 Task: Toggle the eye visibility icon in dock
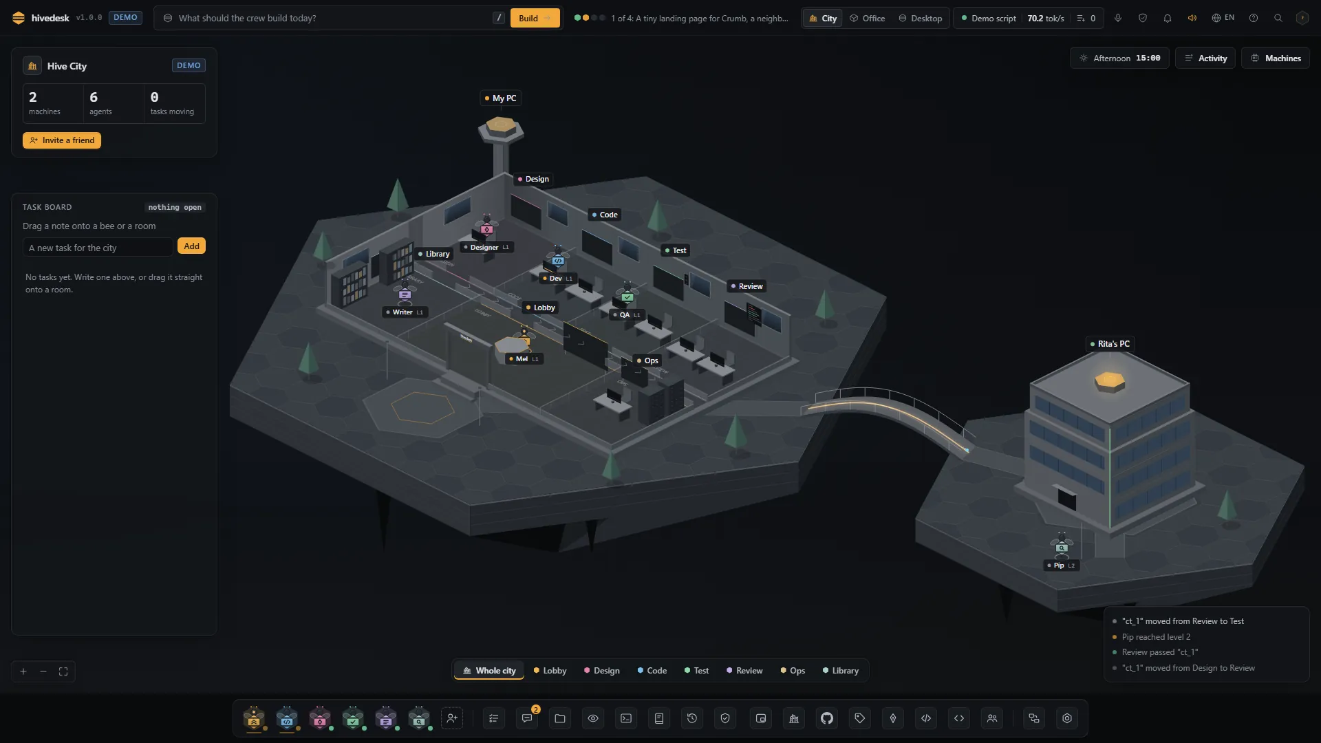(x=593, y=718)
